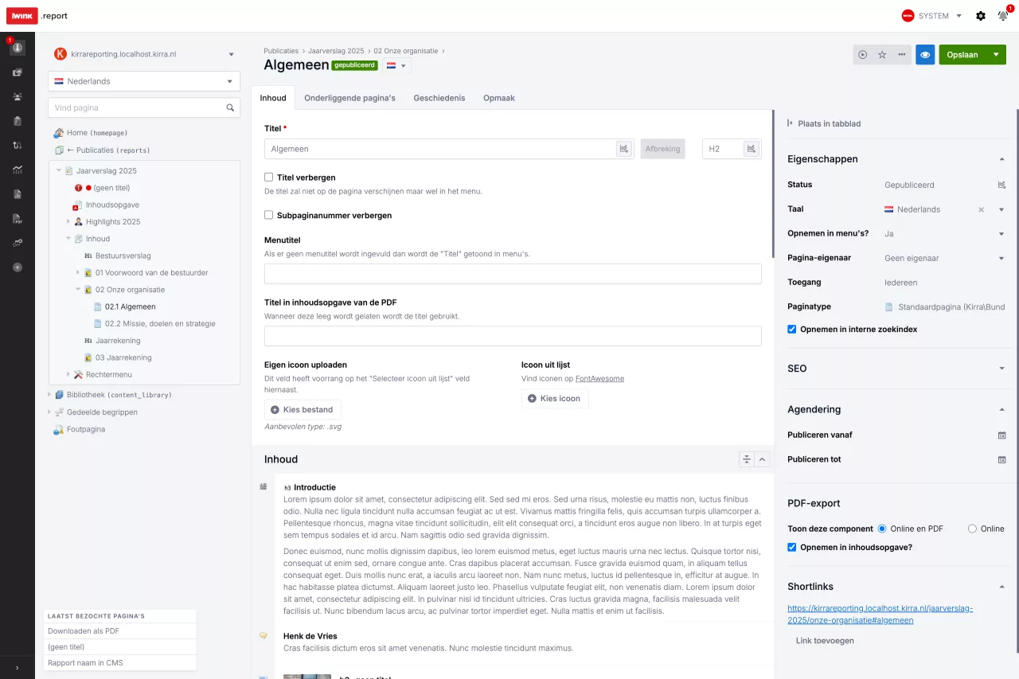Open the Nederlands language dropdown in sidebar
The width and height of the screenshot is (1019, 679).
(x=144, y=81)
